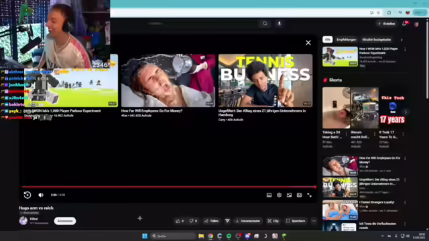Start voice search with microphone icon
Viewport: 429px width, 241px height.
[280, 23]
